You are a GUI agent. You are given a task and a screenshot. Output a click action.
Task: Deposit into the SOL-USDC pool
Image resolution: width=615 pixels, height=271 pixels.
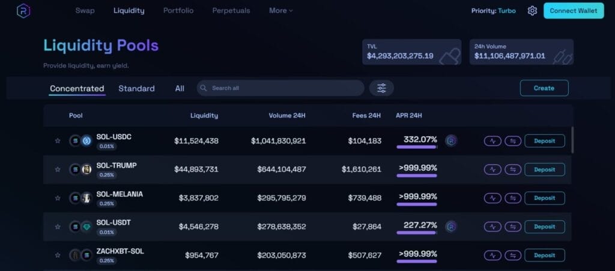pos(544,140)
